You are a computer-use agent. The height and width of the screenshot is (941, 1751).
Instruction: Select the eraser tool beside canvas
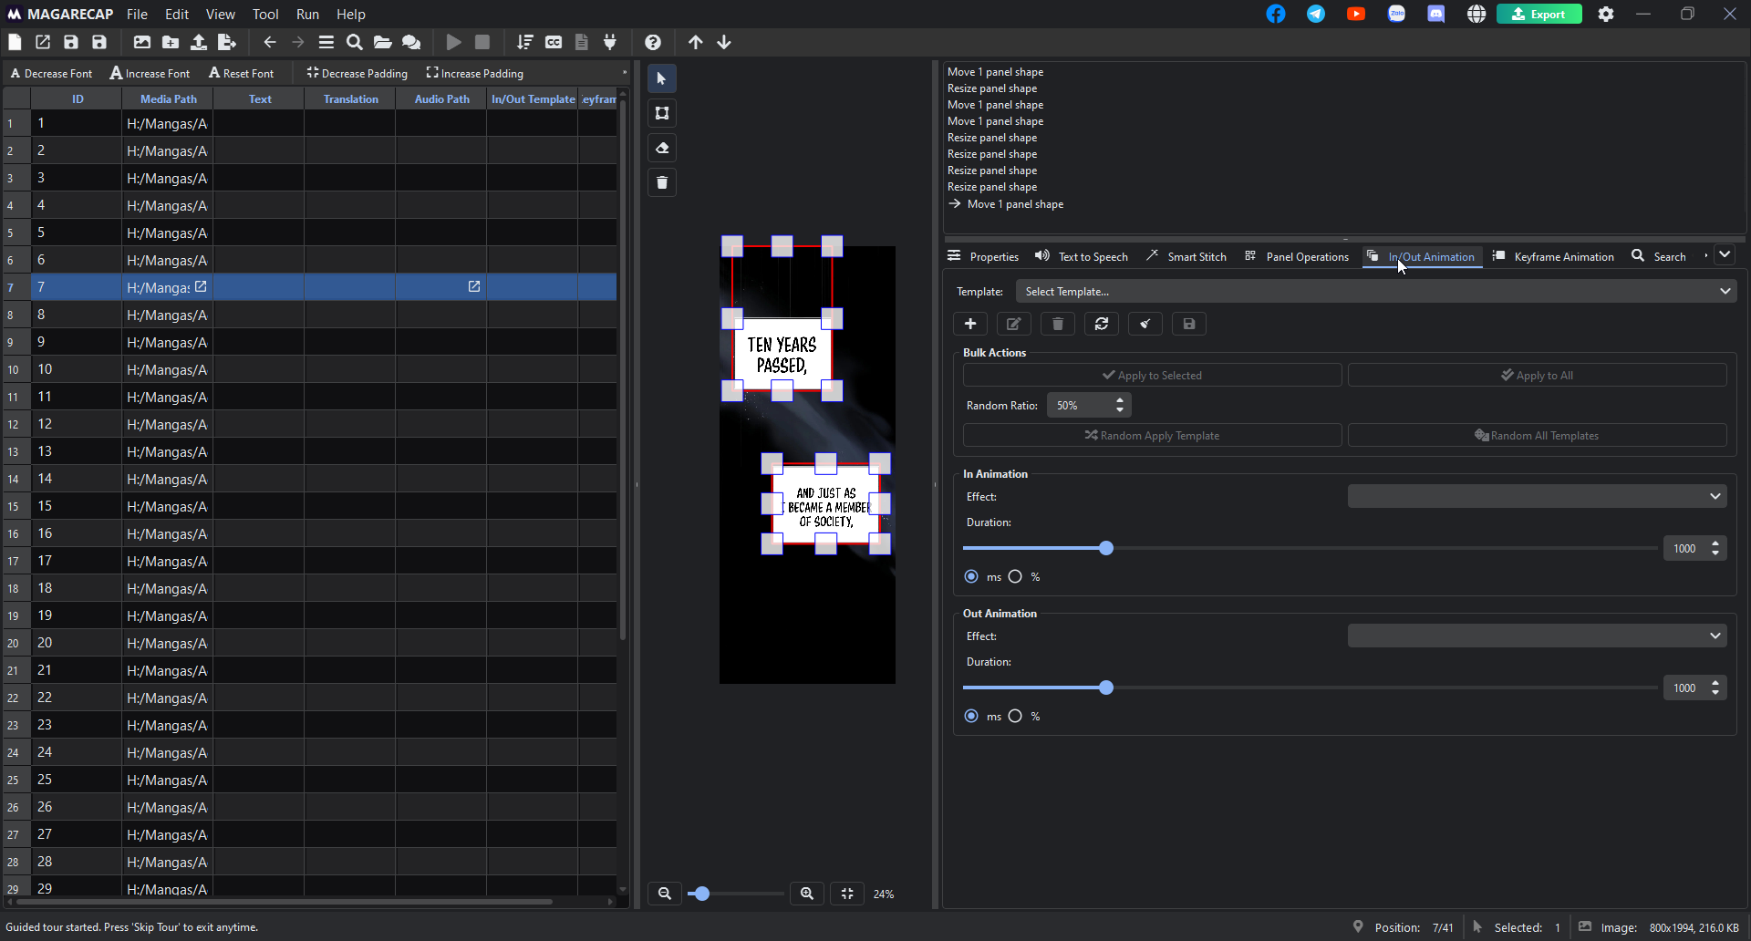tap(662, 148)
